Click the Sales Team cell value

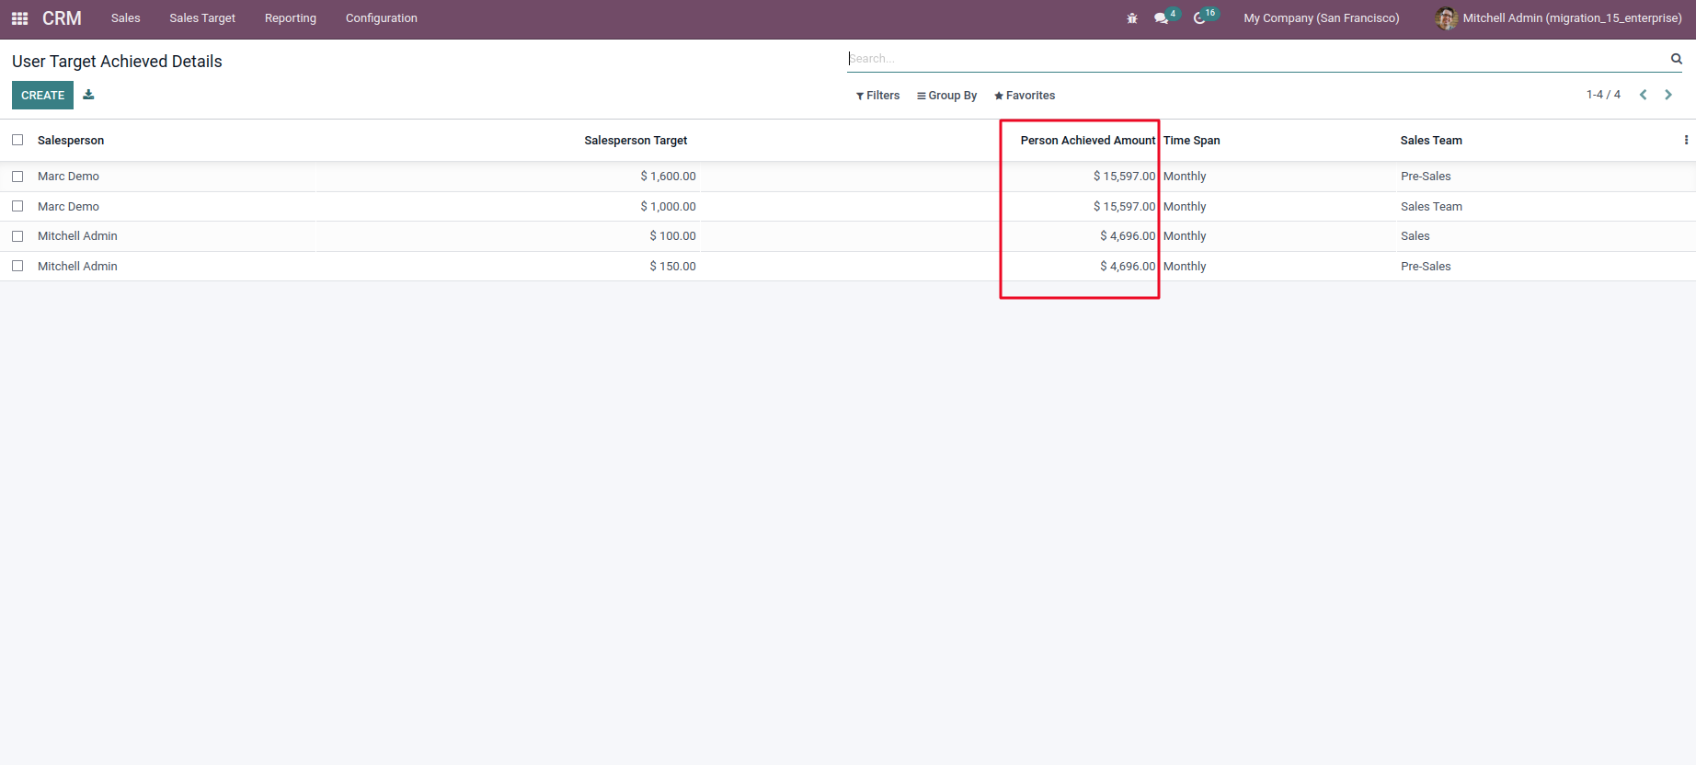coord(1431,207)
